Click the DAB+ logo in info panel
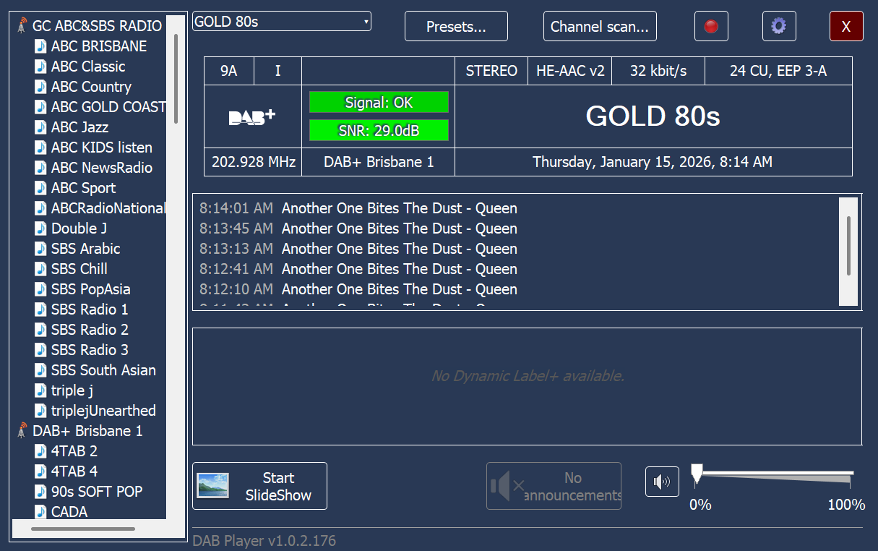The width and height of the screenshot is (878, 551). (252, 117)
